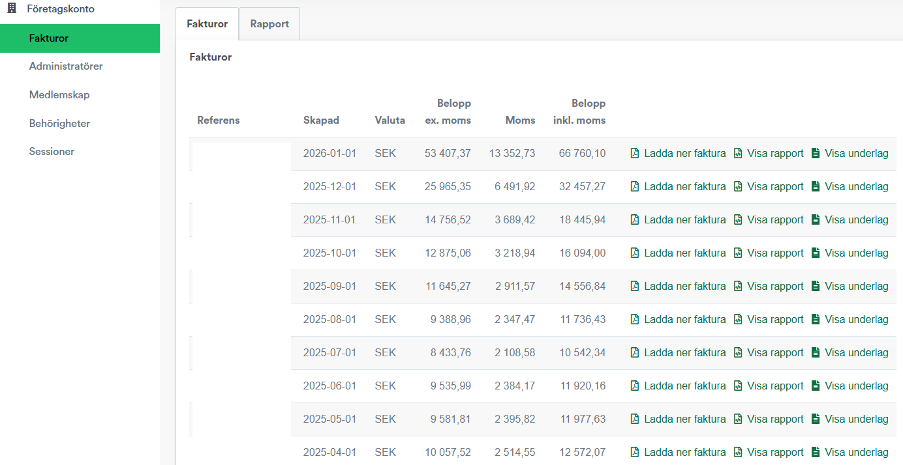Click Visa rapport for the 2025-04-01 invoice
903x465 pixels.
(x=775, y=453)
